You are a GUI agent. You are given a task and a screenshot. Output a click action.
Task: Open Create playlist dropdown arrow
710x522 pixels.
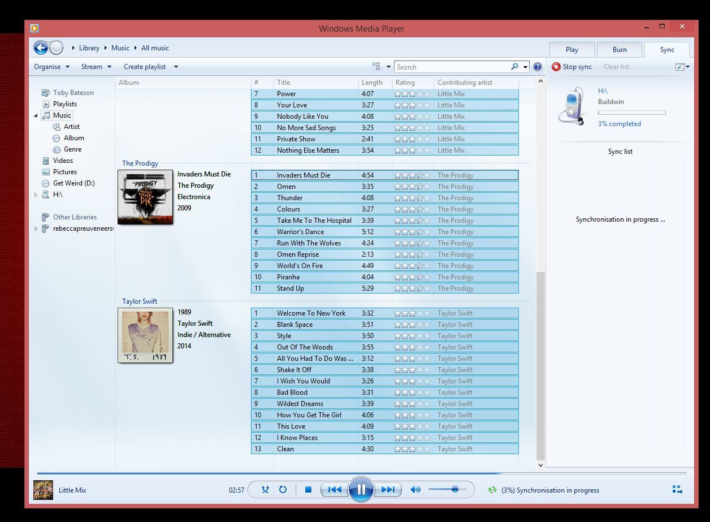pos(176,67)
